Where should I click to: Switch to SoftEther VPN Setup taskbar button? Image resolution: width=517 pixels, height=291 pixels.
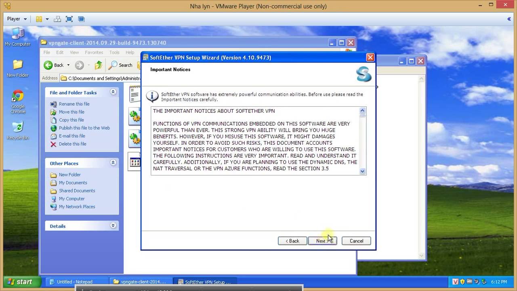[x=205, y=282]
